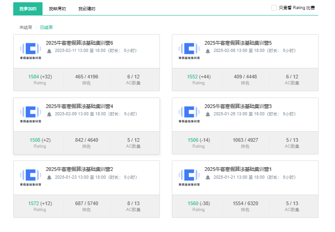Click the bell icon for 基础集训营5
This screenshot has width=335, height=232.
tap(208, 51)
